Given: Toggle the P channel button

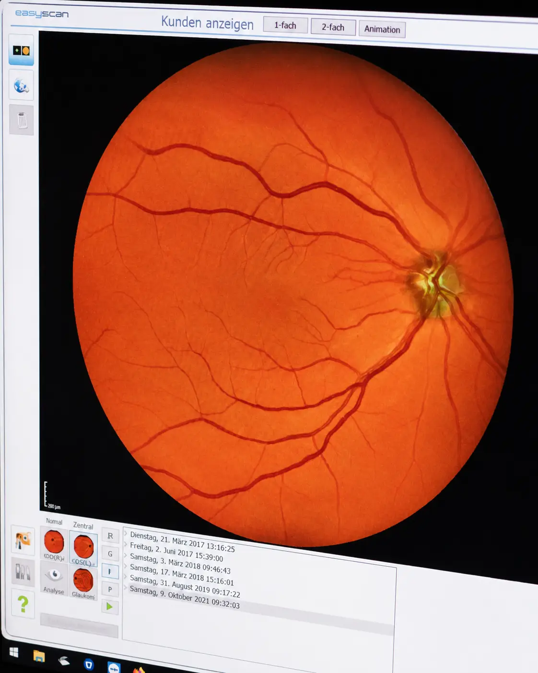Looking at the screenshot, I should [110, 589].
